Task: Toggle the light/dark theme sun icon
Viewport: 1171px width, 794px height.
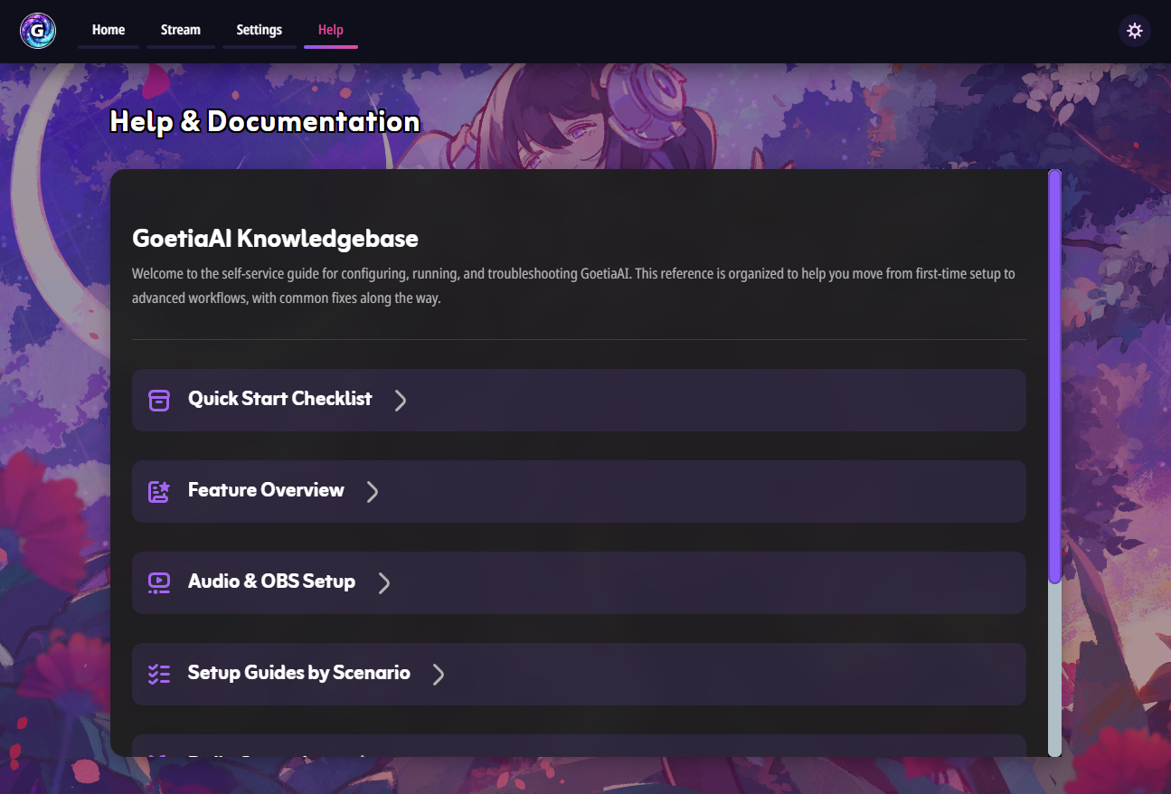Action: click(x=1135, y=31)
